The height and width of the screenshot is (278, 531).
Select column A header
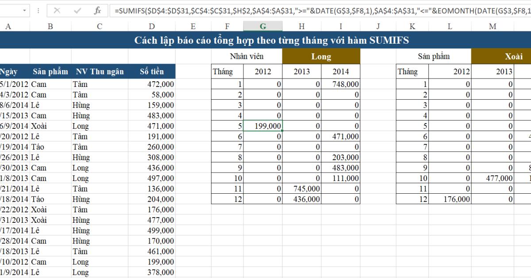click(8, 26)
